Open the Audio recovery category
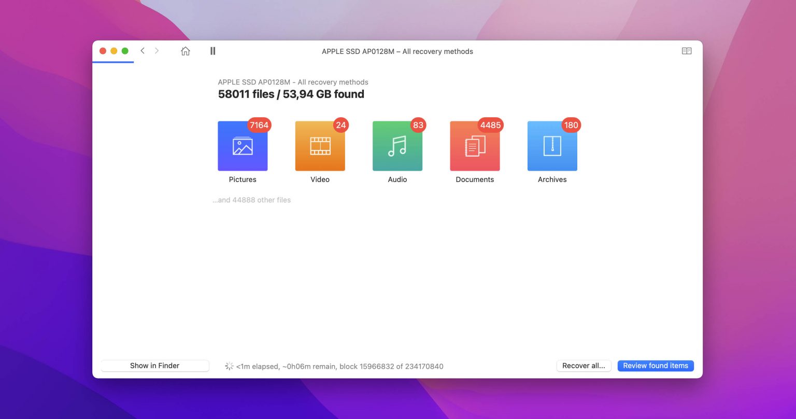 point(397,146)
